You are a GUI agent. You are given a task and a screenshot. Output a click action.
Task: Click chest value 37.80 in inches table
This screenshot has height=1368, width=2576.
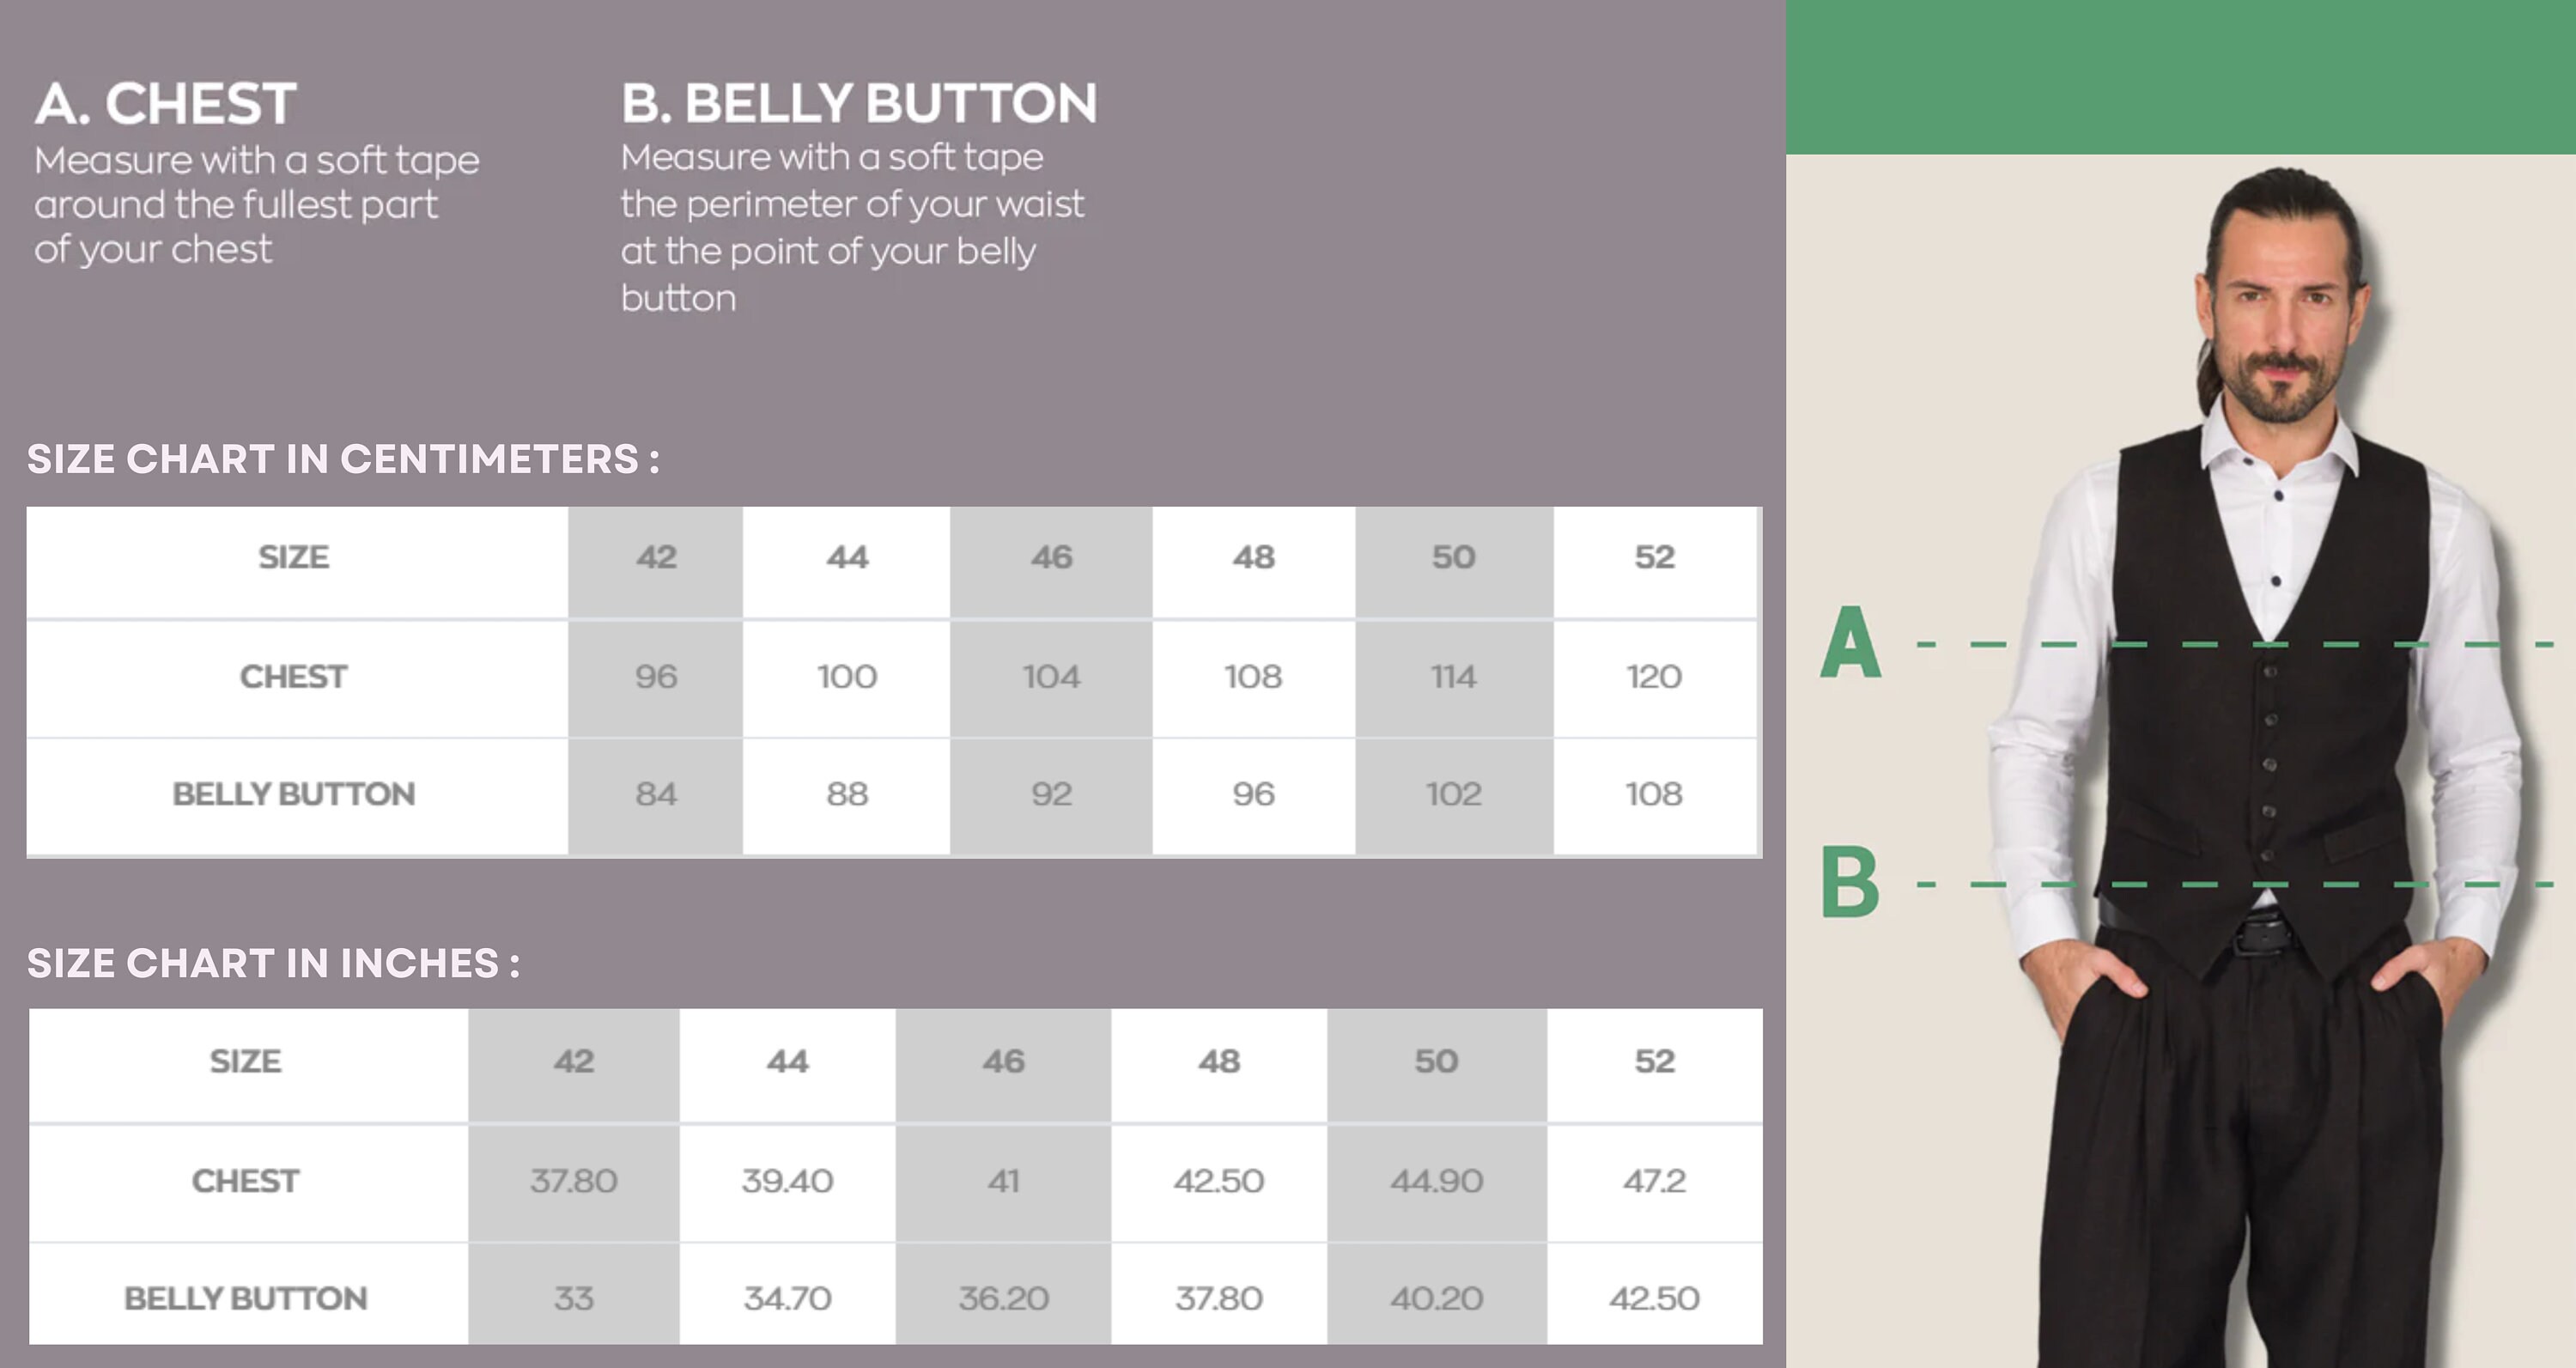coord(574,1181)
